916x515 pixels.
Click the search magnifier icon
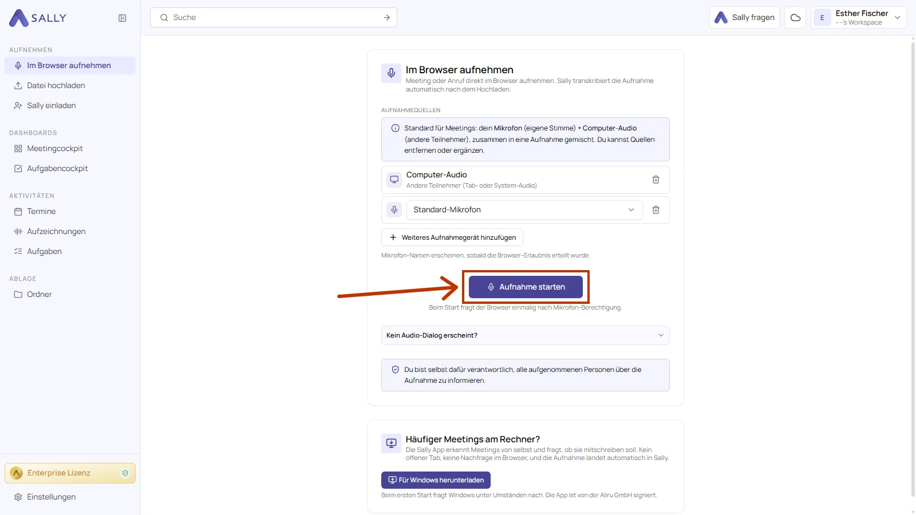pos(164,18)
